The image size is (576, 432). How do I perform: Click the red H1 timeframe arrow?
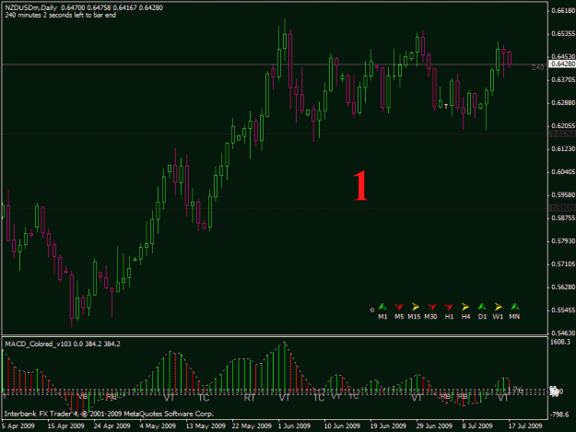pos(449,307)
